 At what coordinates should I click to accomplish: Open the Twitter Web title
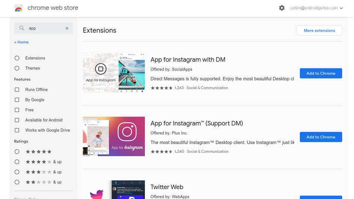click(167, 187)
